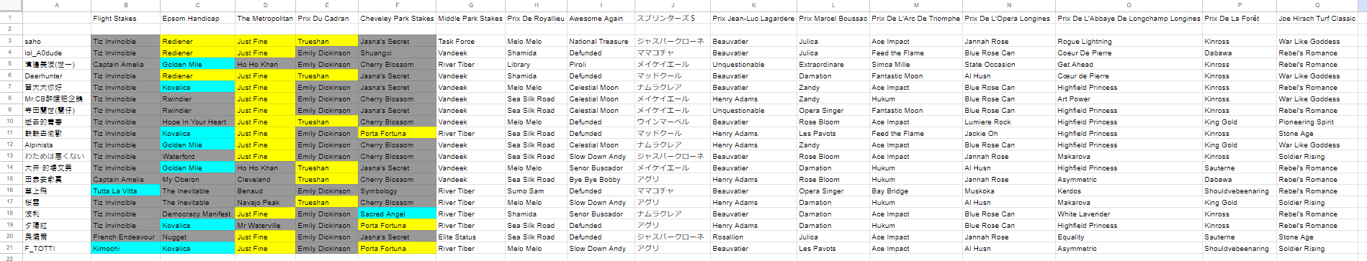
Task: Select the Elite Status cell
Action: tap(470, 237)
